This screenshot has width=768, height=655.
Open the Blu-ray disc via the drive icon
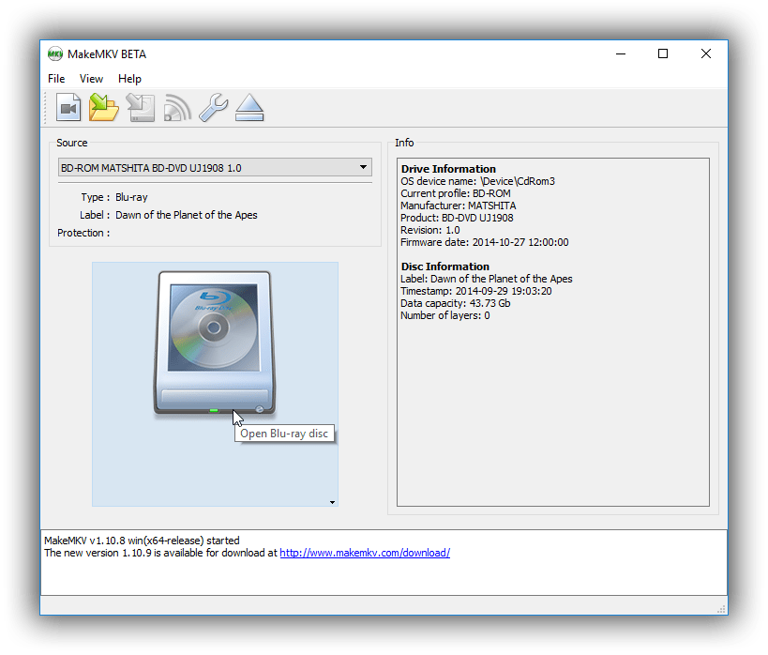(214, 343)
